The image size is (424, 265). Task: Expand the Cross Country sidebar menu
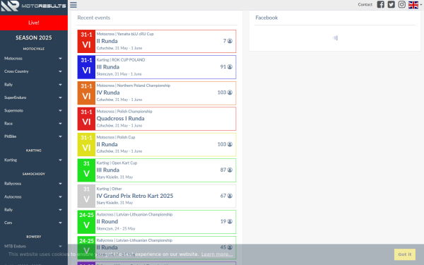point(34,71)
